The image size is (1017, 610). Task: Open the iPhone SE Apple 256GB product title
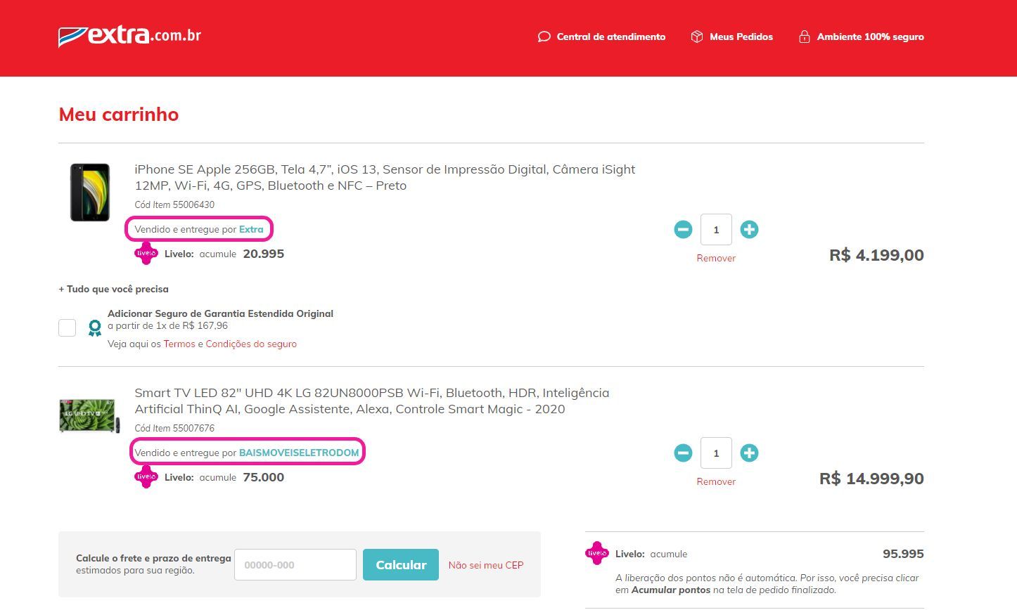(385, 177)
